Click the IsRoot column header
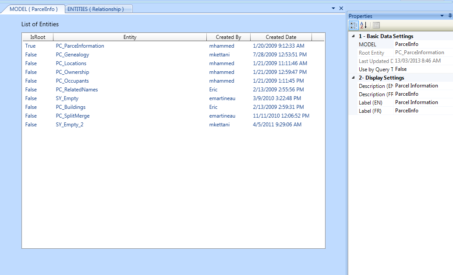453x275 pixels. (x=38, y=37)
